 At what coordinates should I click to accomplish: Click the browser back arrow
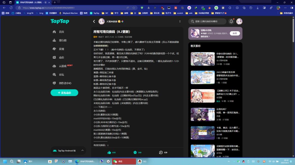coord(4,8)
